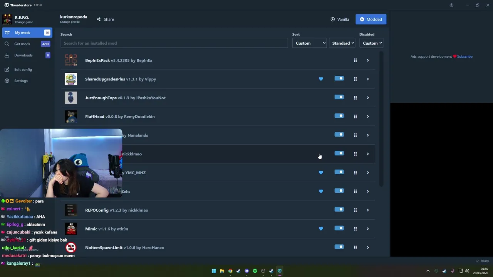This screenshot has height=277, width=493.
Task: Disable the FluffHead mod toggle
Action: click(x=339, y=116)
